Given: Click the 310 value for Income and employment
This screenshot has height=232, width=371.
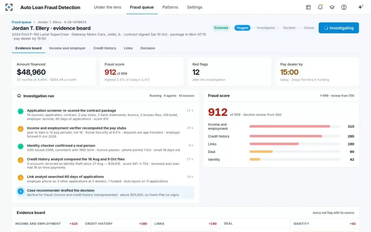Looking at the screenshot, I should click(351, 127).
